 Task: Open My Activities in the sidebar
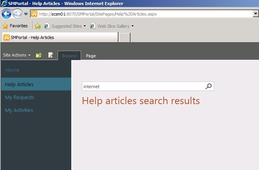click(19, 110)
